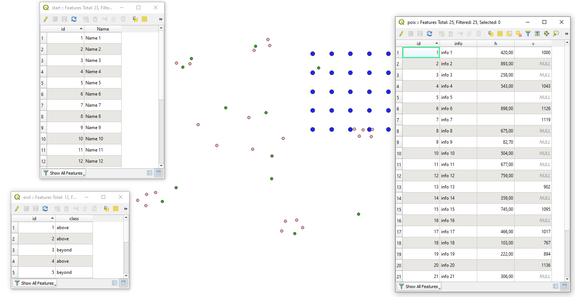Screen dimensions: 575x297
Task: Click 'Name 4' cell in start table
Action: (x=103, y=72)
